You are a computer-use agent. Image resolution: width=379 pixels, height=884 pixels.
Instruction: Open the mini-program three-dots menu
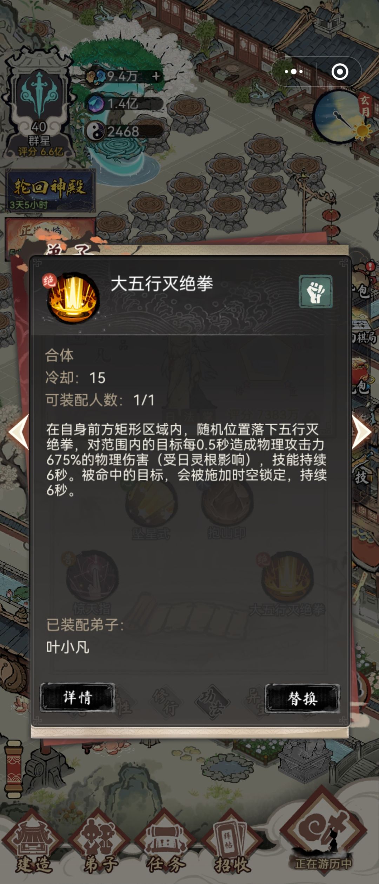click(294, 72)
